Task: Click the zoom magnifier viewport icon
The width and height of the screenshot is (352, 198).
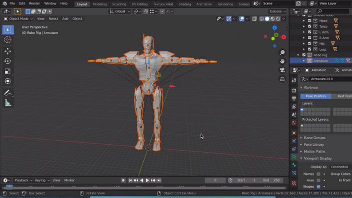Action: 282,52
